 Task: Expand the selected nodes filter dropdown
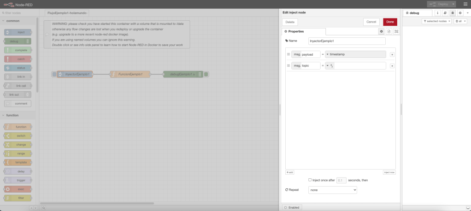[x=436, y=21]
